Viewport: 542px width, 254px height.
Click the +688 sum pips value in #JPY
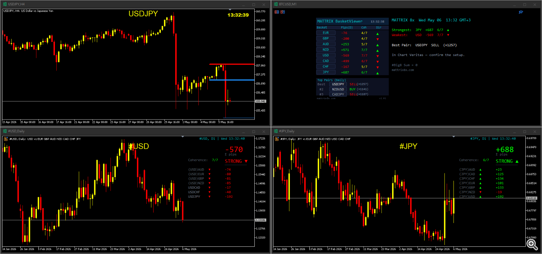pyautogui.click(x=504, y=149)
